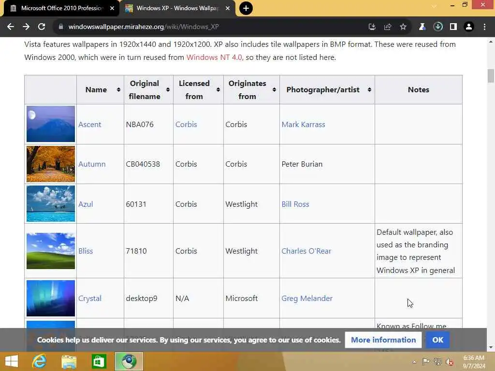
Task: Open Mark Karrass photographer link
Action: click(x=304, y=124)
